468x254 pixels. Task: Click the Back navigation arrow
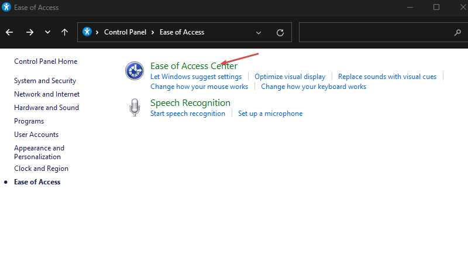coord(9,32)
